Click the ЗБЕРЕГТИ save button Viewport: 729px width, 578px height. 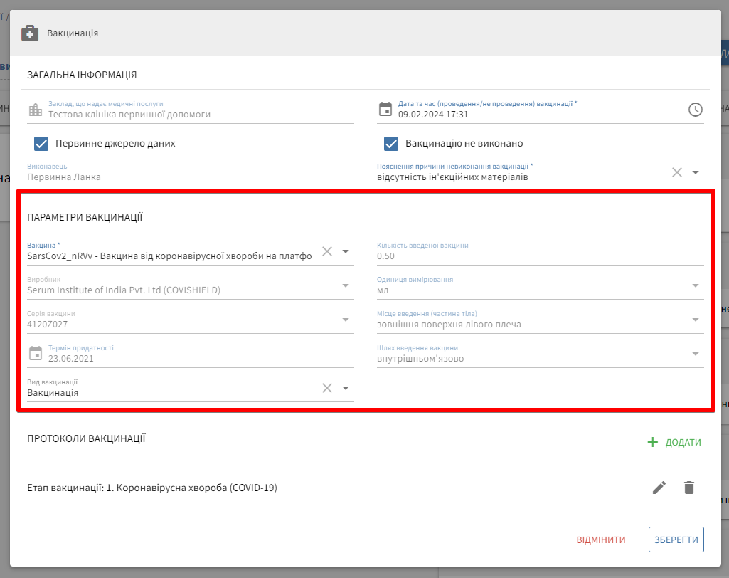point(676,540)
